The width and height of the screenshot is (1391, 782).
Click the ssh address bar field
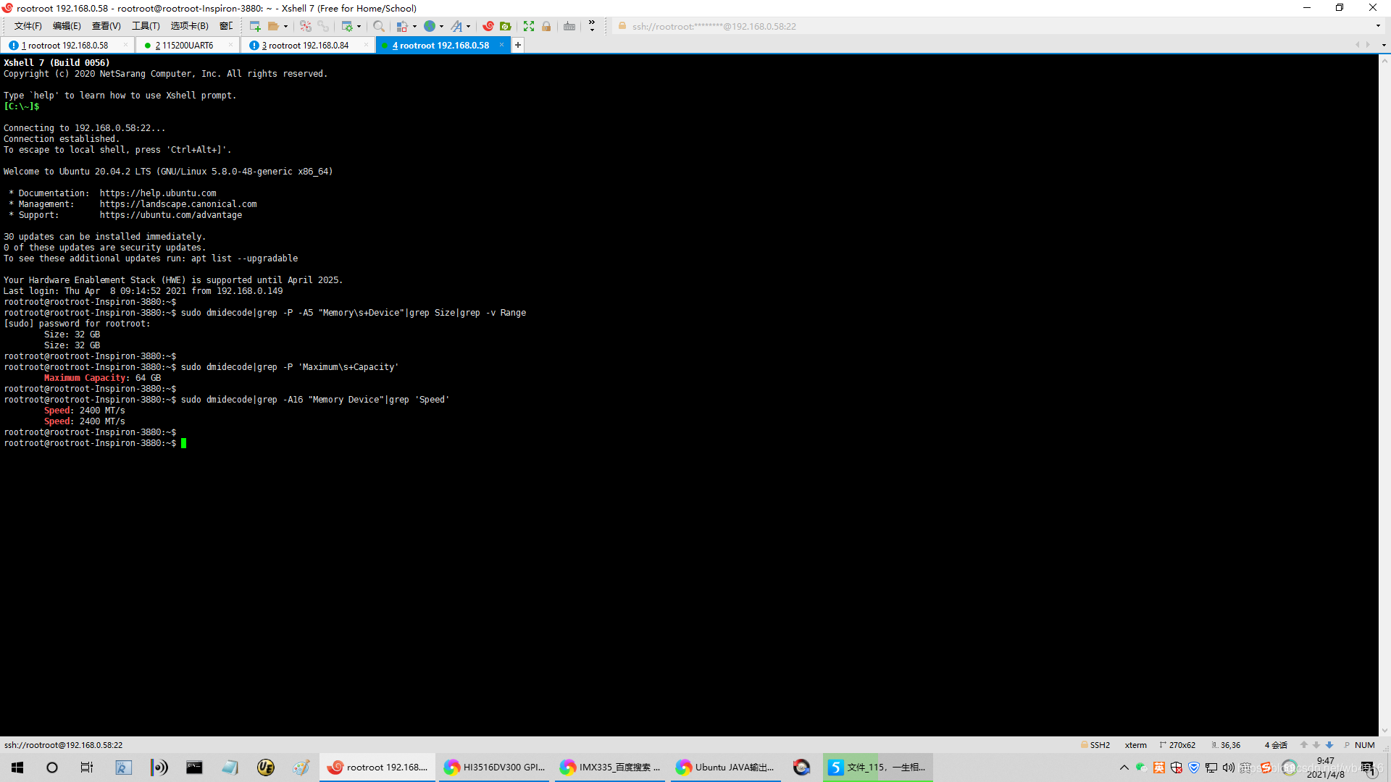point(714,26)
